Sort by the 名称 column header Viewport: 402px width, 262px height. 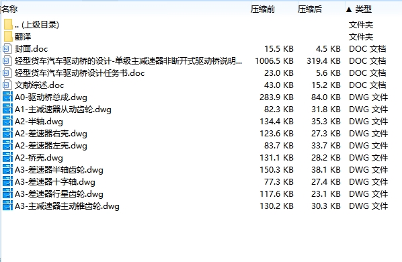(x=9, y=9)
